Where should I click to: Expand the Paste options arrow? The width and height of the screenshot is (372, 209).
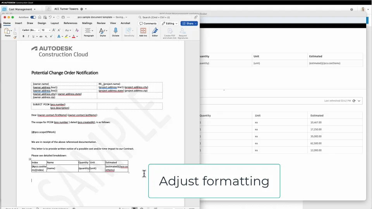click(11, 31)
